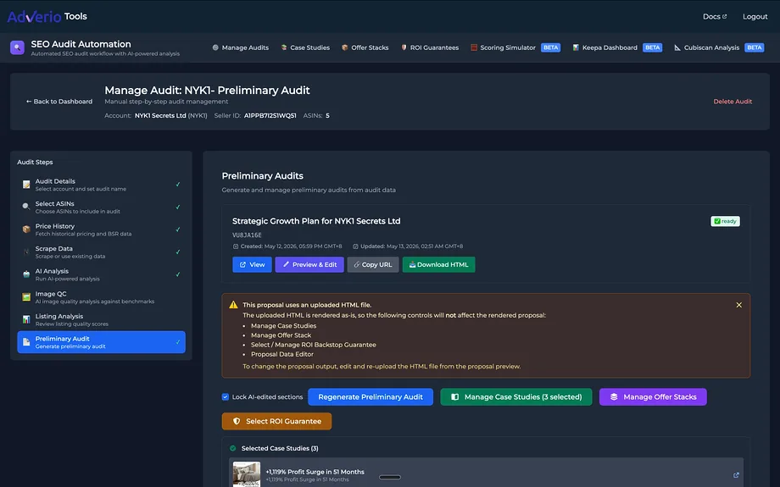Select the Image QC step
Screen dimensions: 780x487
(x=101, y=297)
